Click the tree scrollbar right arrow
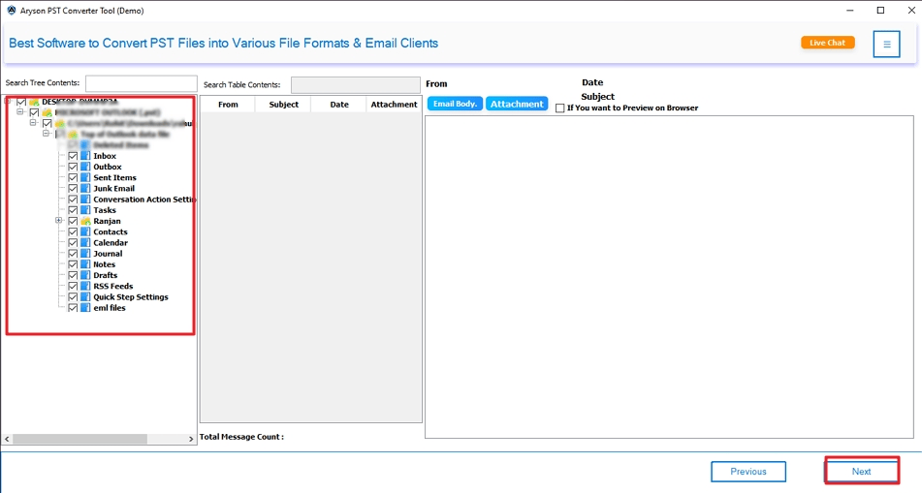This screenshot has height=493, width=922. click(x=191, y=439)
